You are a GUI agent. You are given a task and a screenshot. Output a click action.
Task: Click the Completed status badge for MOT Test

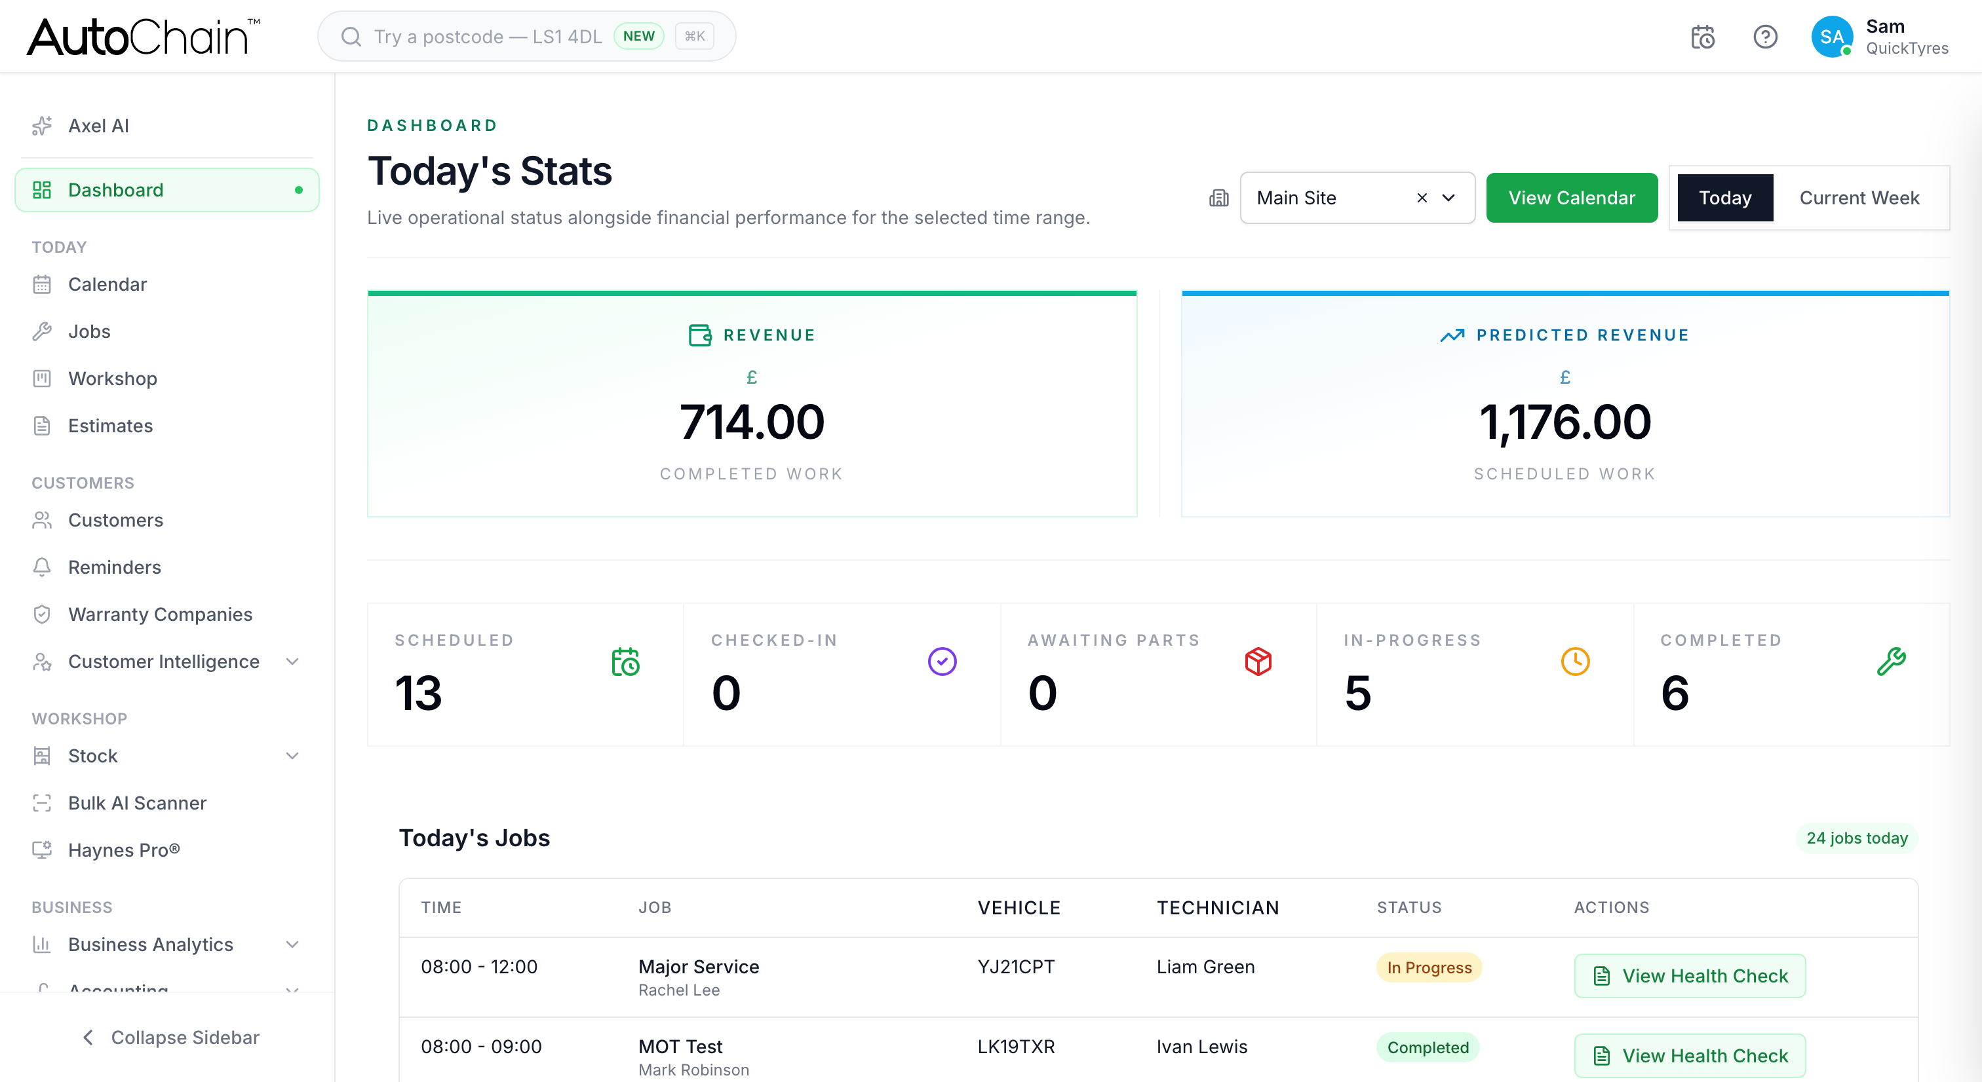pos(1428,1047)
